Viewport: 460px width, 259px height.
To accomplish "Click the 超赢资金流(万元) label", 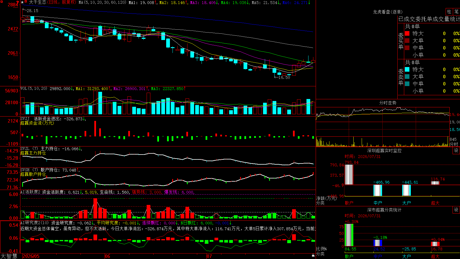I will 37,123.
